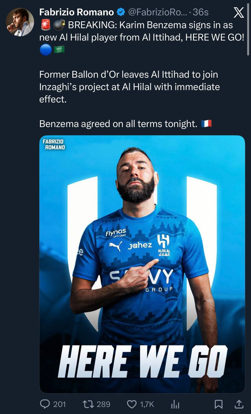Click the vertical scrollbar on right edge
The image size is (251, 414).
tap(248, 29)
